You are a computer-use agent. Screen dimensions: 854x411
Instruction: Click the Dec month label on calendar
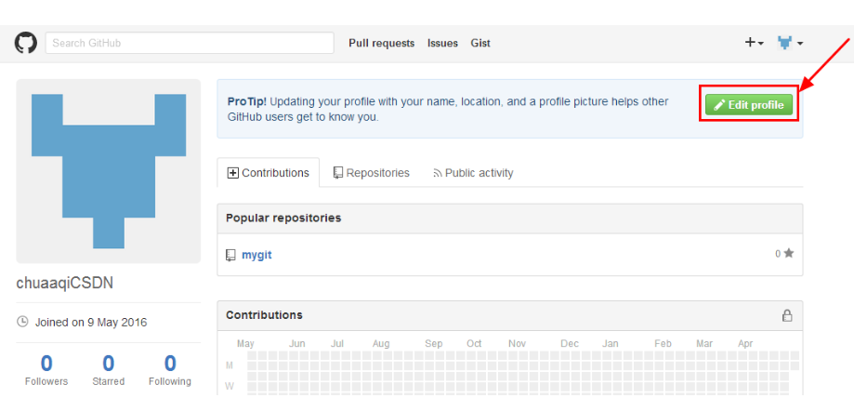point(570,344)
